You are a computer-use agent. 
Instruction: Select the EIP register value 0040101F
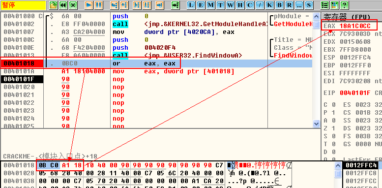(355, 93)
